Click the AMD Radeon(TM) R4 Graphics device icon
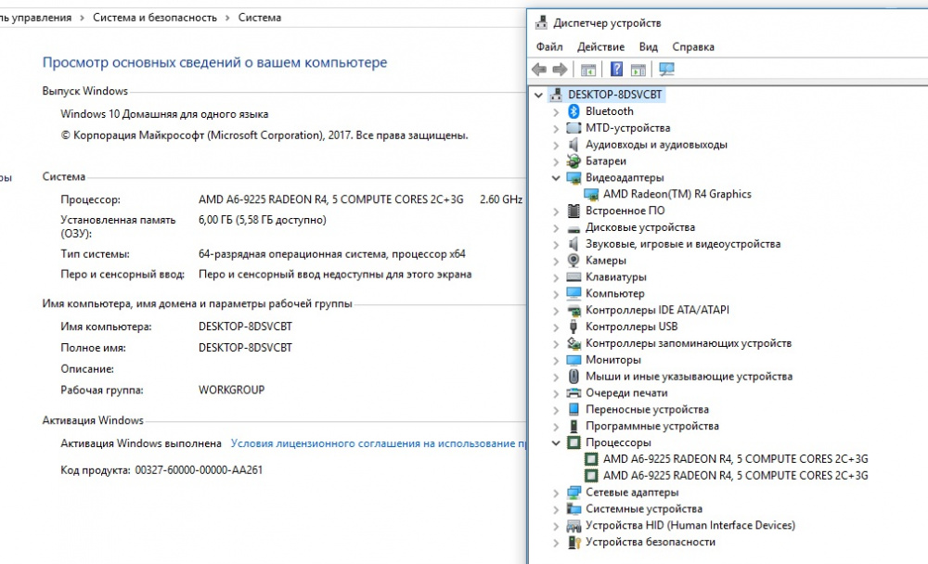Screen dimensions: 928x564 (x=590, y=194)
